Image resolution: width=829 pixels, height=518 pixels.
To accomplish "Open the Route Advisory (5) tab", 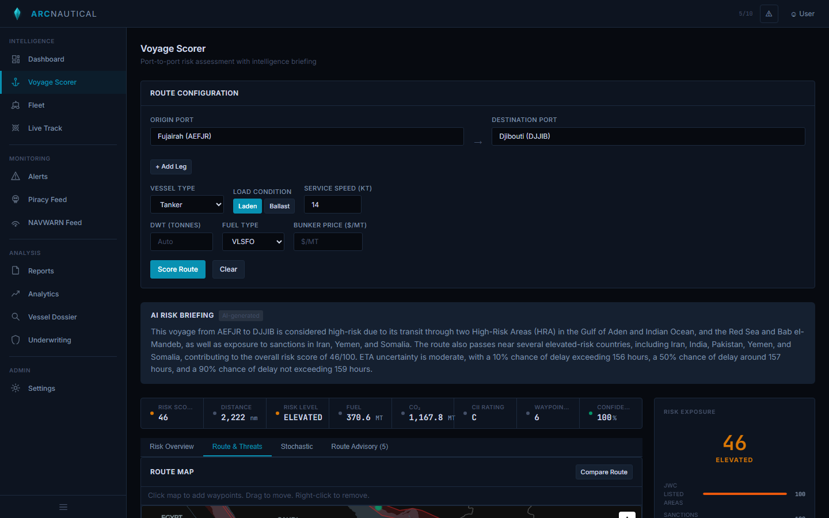I will point(359,447).
